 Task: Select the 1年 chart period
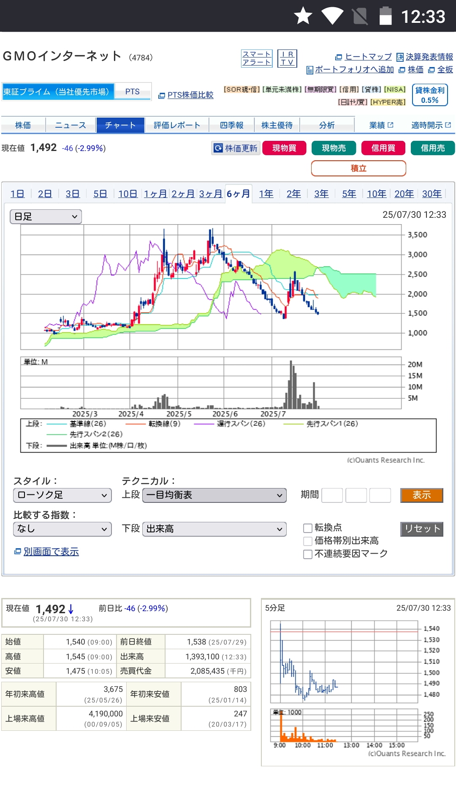point(266,194)
